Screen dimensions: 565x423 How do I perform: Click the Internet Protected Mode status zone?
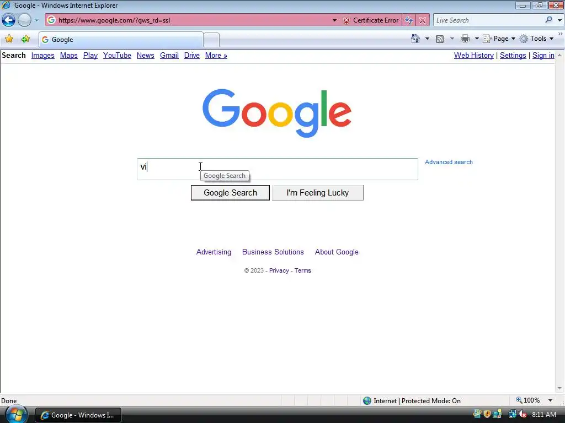tap(412, 401)
